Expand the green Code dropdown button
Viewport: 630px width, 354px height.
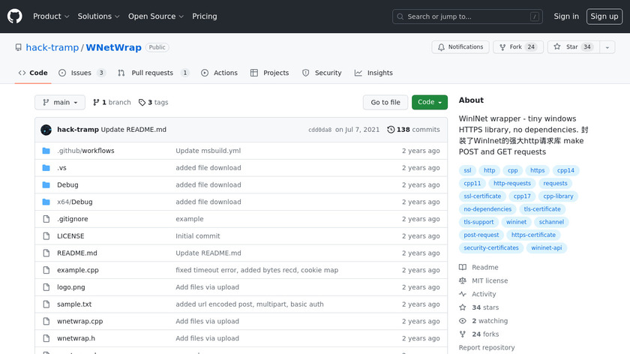click(429, 103)
